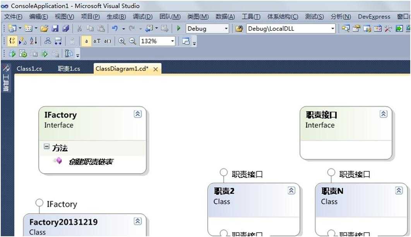Open the Add New Item dropdown arrow
This screenshot has height=237, width=411.
pos(36,28)
